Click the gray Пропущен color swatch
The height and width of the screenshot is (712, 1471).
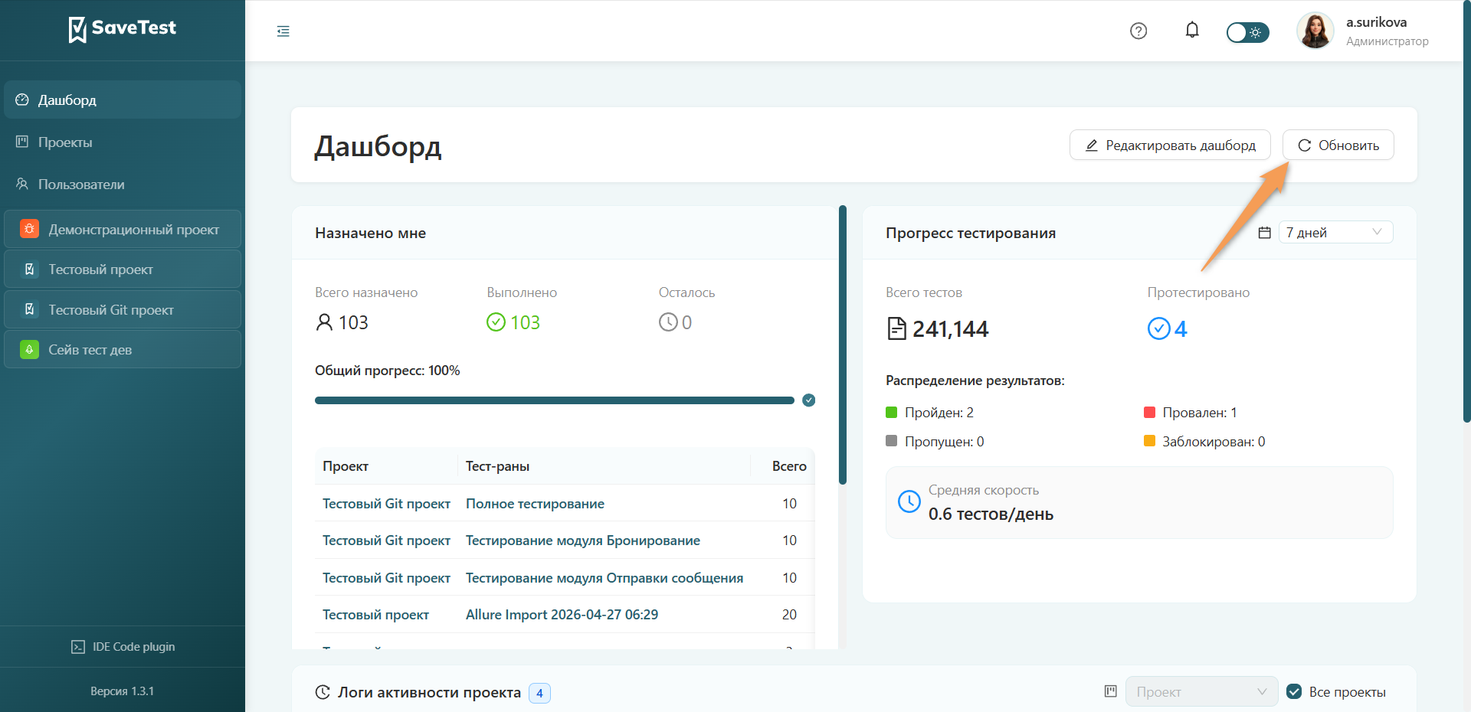pyautogui.click(x=892, y=441)
